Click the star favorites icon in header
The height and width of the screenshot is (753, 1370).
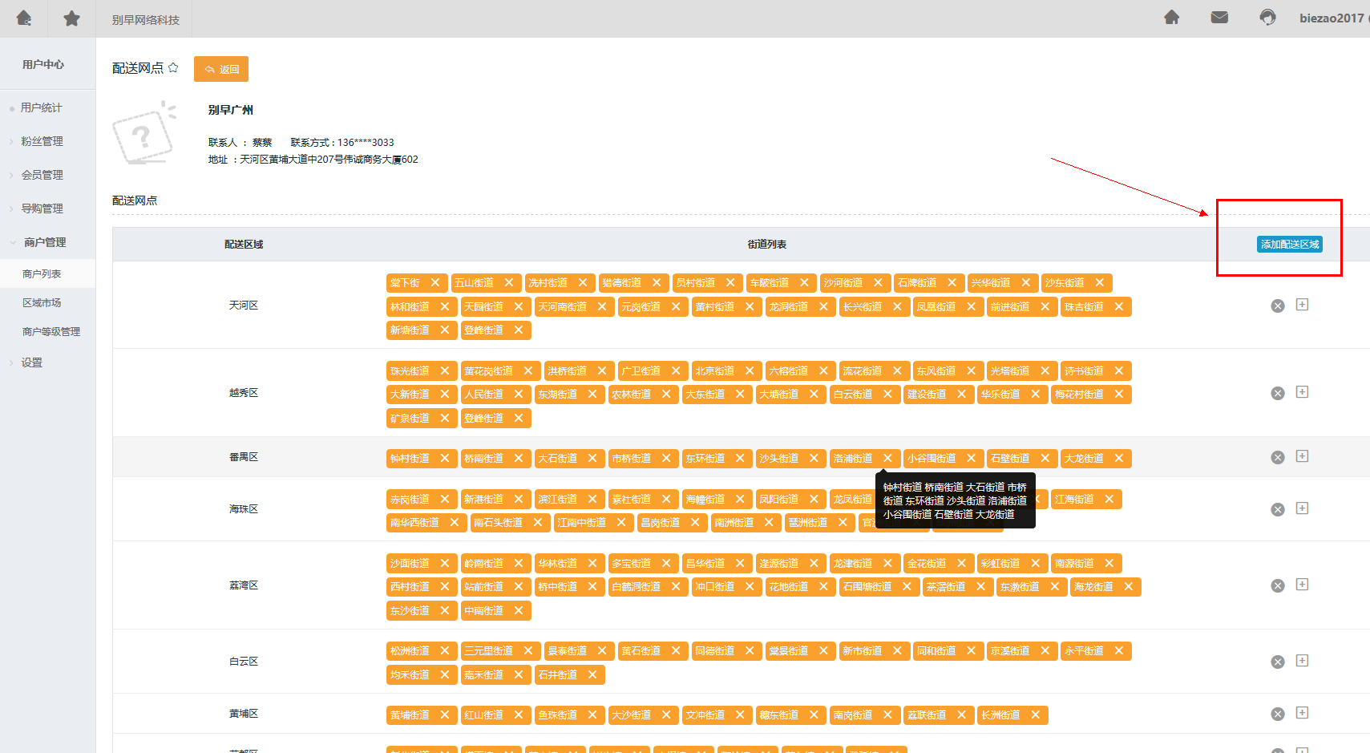pyautogui.click(x=71, y=18)
